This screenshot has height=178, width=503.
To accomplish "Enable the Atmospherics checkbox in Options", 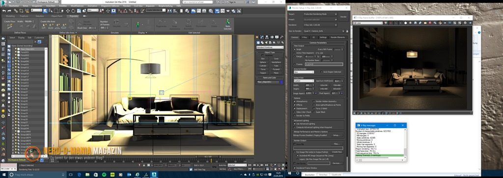I will (295, 101).
